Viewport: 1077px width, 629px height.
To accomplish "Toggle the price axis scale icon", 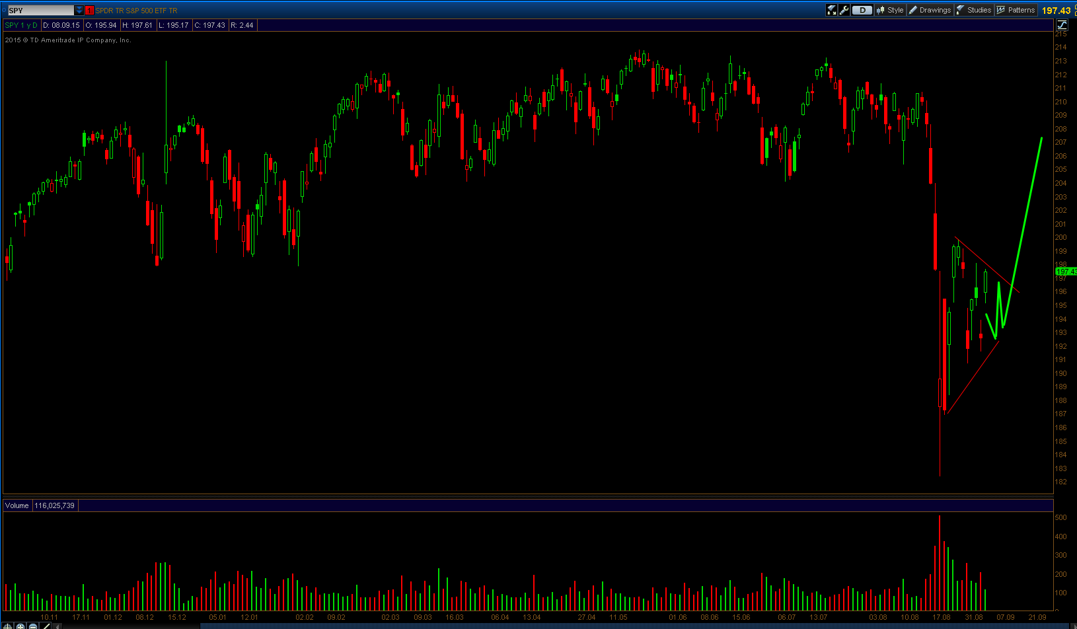I will click(1062, 24).
